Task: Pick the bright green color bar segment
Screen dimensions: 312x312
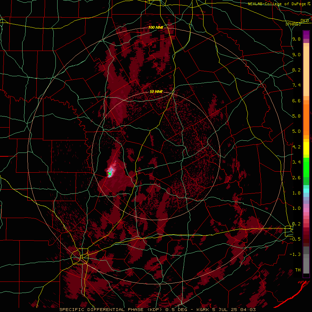Action: coord(306,167)
